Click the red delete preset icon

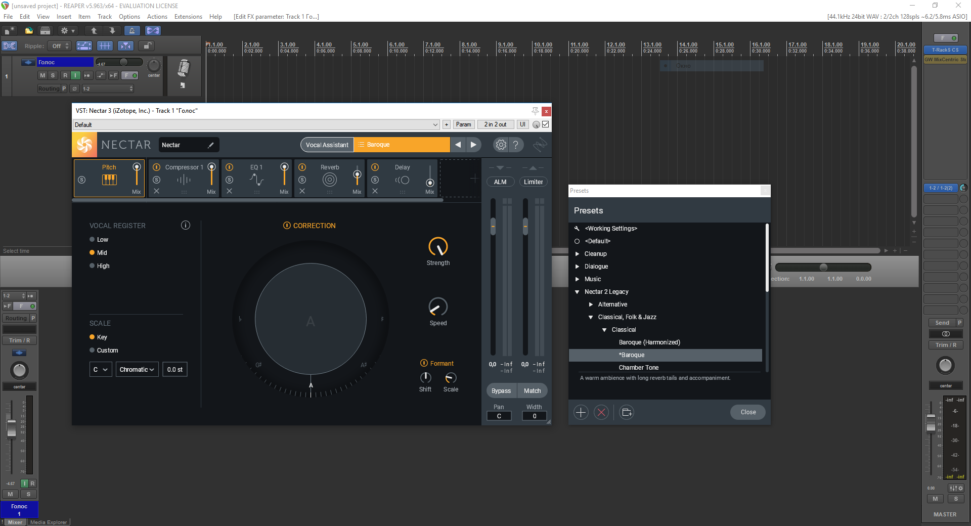pos(601,413)
